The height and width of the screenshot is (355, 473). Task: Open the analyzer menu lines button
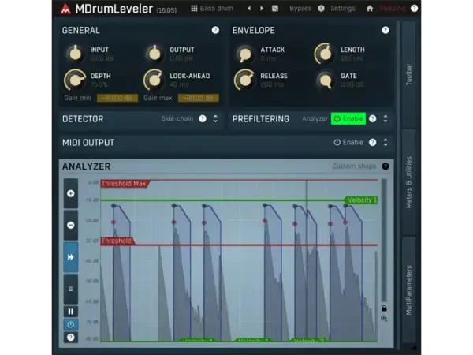point(71,290)
